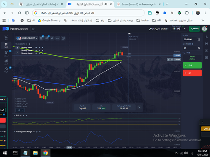Reload the page in Chrome
The width and height of the screenshot is (210, 157).
pos(19,13)
